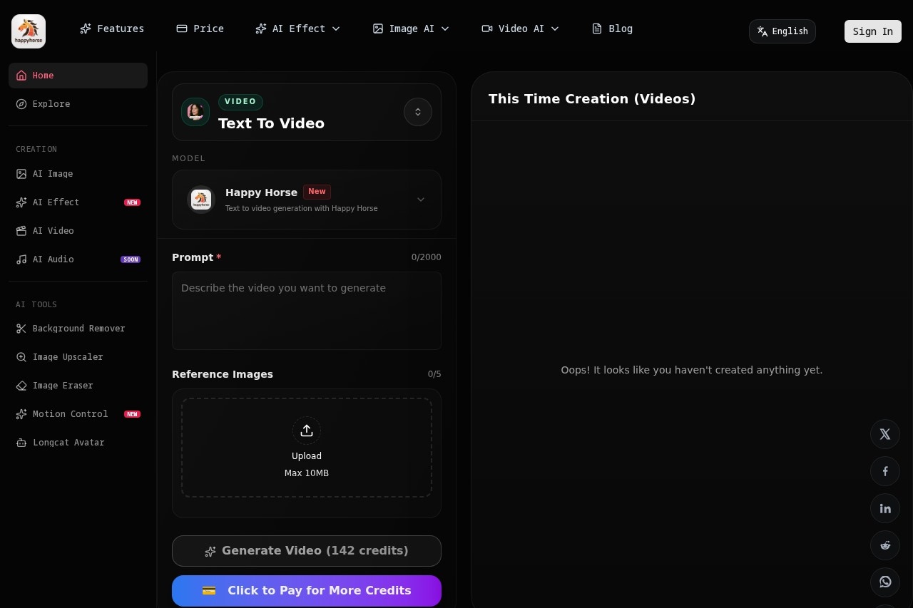Open the English language selector
This screenshot has width=913, height=608.
pyautogui.click(x=782, y=31)
